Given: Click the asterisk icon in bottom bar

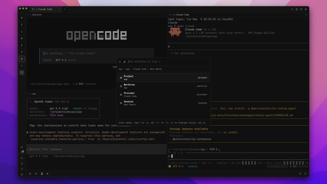Looking at the screenshot, I should tap(36, 174).
